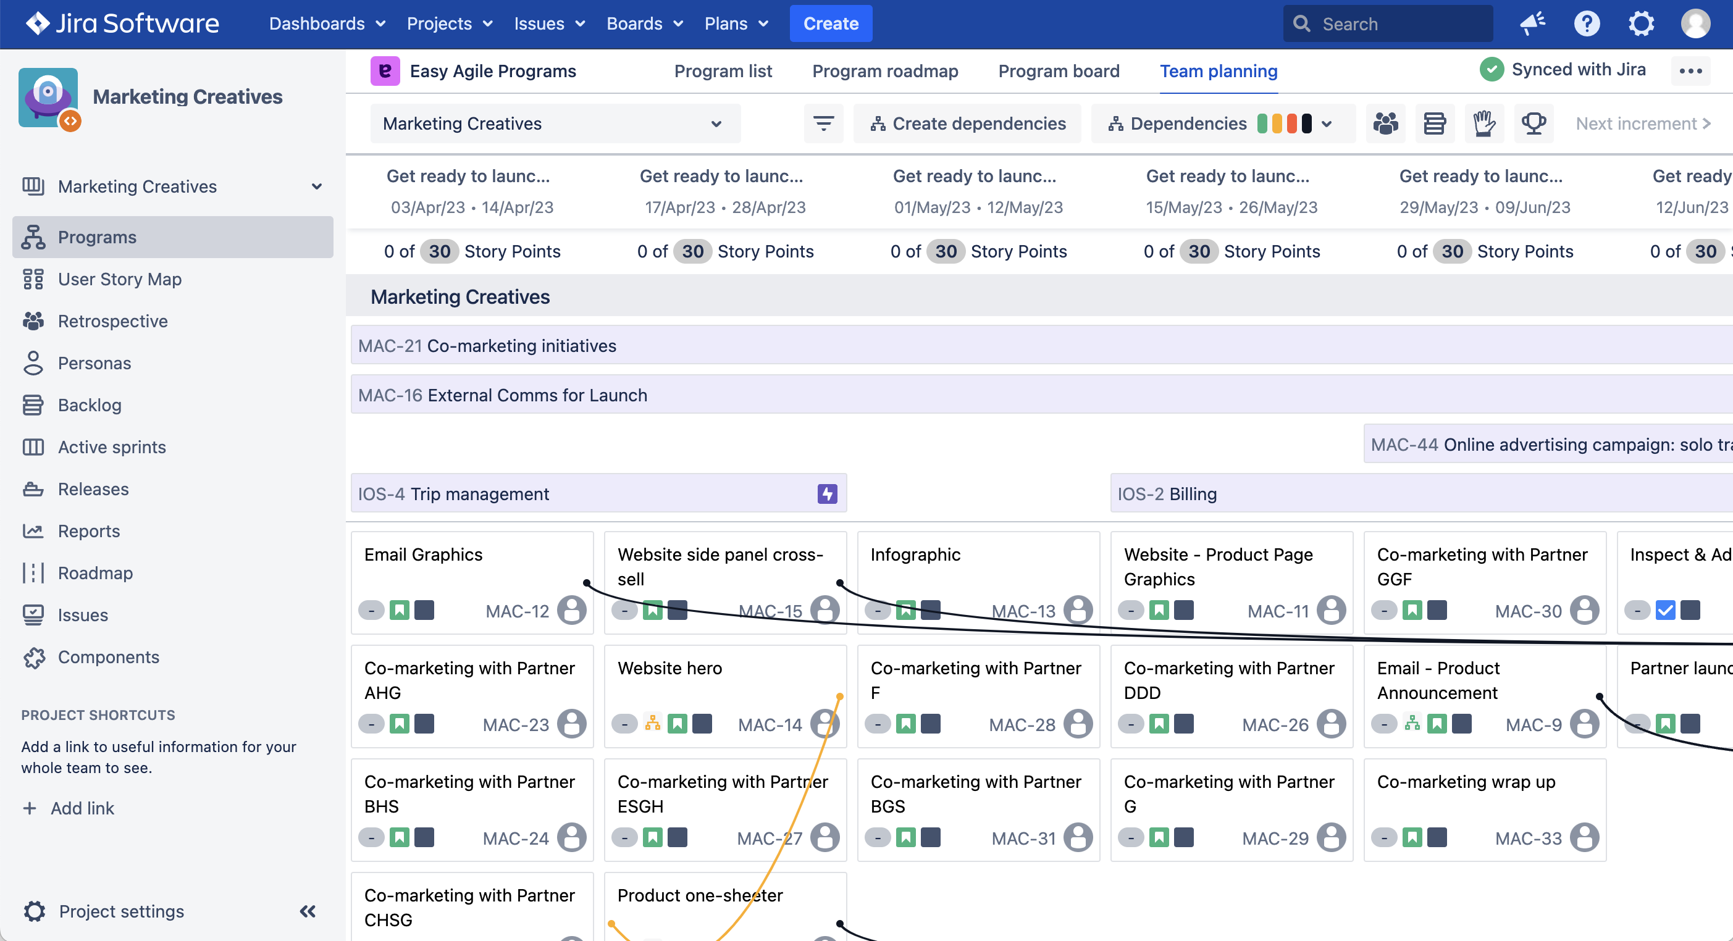
Task: Click the assignee avatar on MAC-28 card
Action: tap(1078, 724)
